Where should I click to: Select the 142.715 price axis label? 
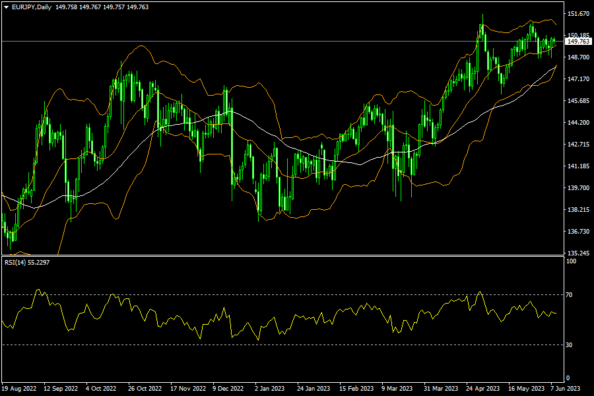[x=578, y=145]
